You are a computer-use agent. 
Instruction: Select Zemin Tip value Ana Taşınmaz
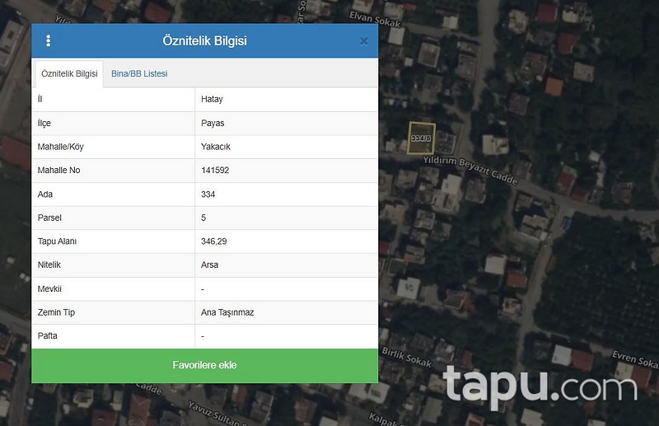click(227, 312)
